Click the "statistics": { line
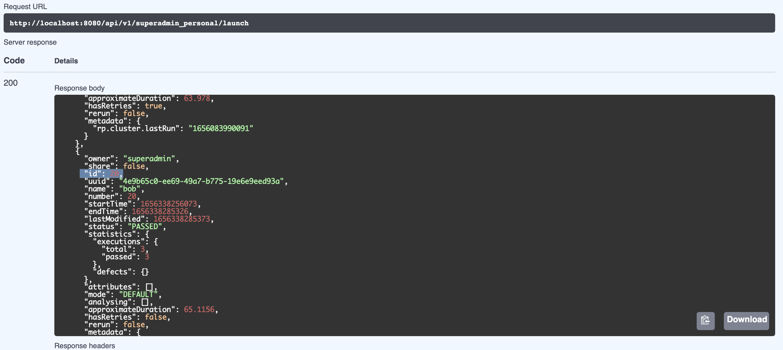Image resolution: width=783 pixels, height=350 pixels. (117, 234)
